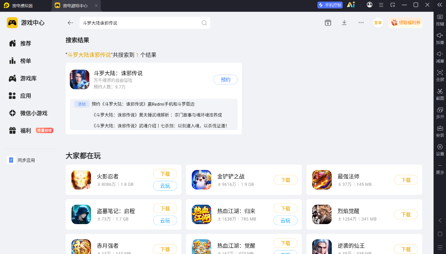Click 下载 for 最强法师
This screenshot has width=446, height=254.
[x=406, y=180]
